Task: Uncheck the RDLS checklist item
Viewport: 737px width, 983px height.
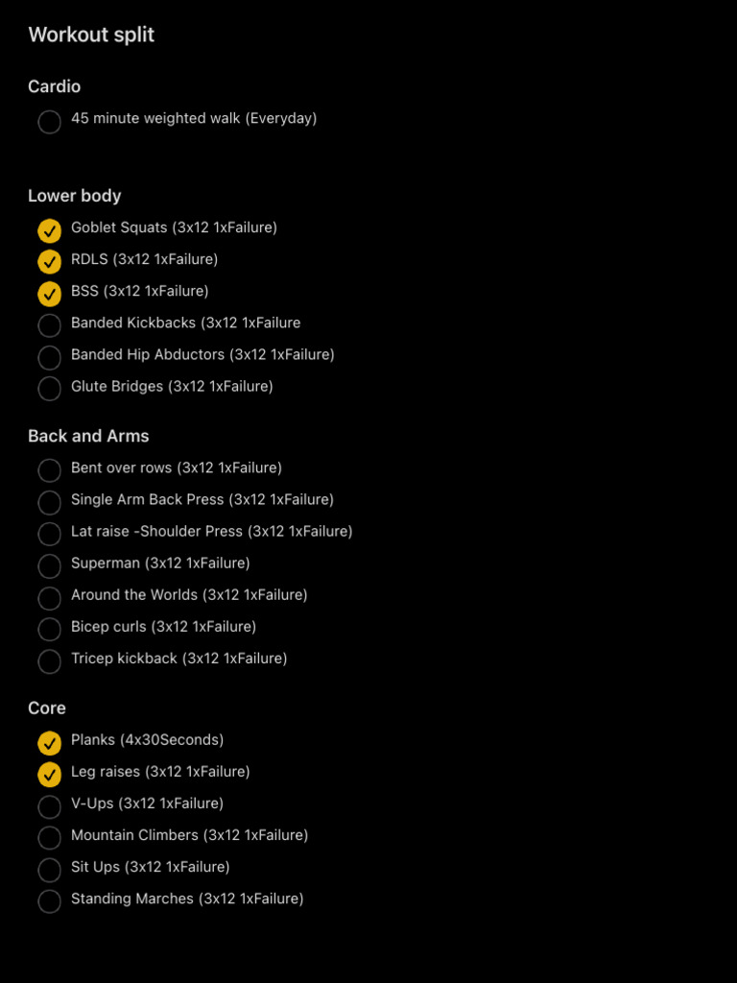Action: (x=50, y=263)
